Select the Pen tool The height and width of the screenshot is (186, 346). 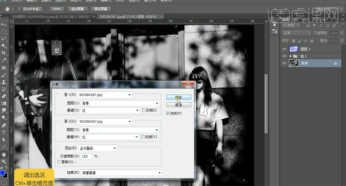point(4,125)
